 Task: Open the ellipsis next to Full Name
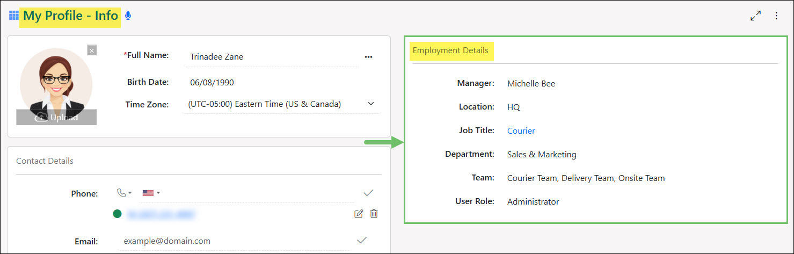(x=368, y=57)
